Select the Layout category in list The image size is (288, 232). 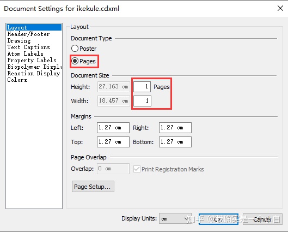[x=34, y=27]
